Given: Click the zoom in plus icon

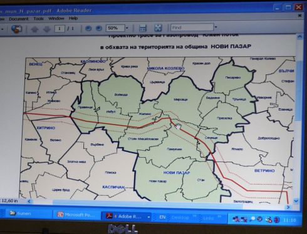Looking at the screenshot, I should point(98,28).
